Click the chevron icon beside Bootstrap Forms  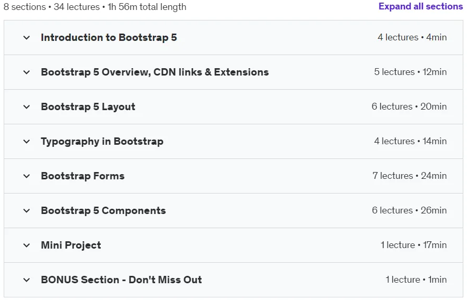26,176
